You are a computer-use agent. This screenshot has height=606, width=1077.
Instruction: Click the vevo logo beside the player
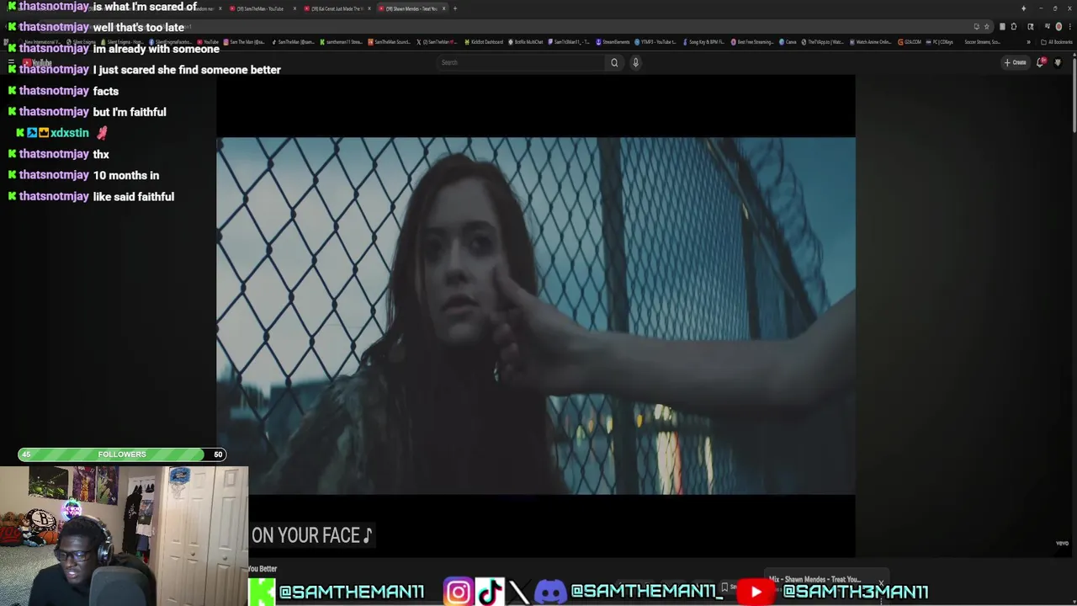[1062, 543]
